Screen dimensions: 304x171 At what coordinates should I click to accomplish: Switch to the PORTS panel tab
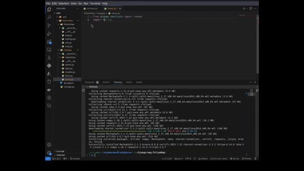[129, 82]
